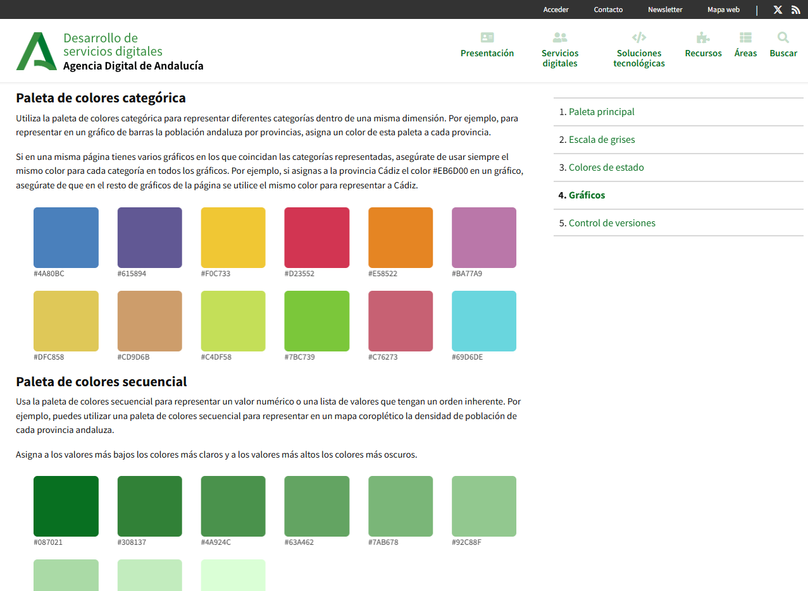Open Servicios digitales menu with people icon

point(560,50)
